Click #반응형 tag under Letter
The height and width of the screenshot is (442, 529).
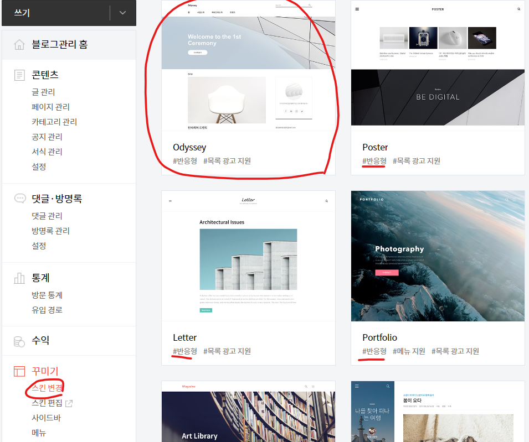click(x=185, y=351)
